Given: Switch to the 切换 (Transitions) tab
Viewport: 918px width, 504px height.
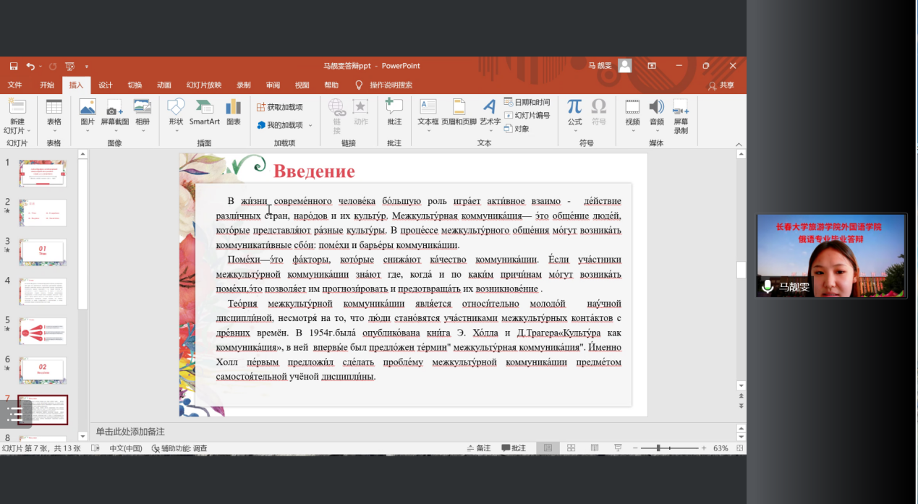Looking at the screenshot, I should [x=135, y=85].
